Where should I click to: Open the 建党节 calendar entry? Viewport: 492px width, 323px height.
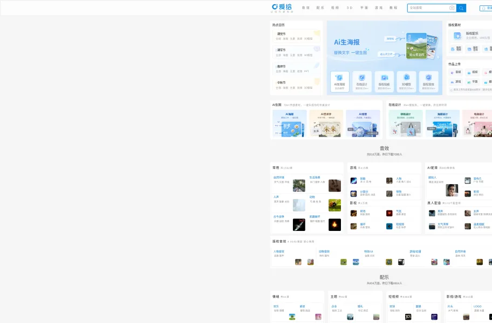[281, 34]
